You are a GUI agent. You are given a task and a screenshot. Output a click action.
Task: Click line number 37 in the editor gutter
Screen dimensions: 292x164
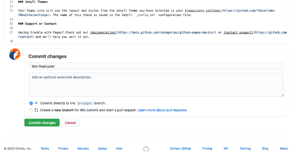pyautogui.click(x=11, y=32)
